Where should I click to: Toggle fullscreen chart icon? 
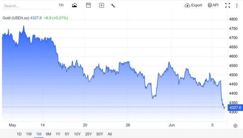(x=227, y=5)
